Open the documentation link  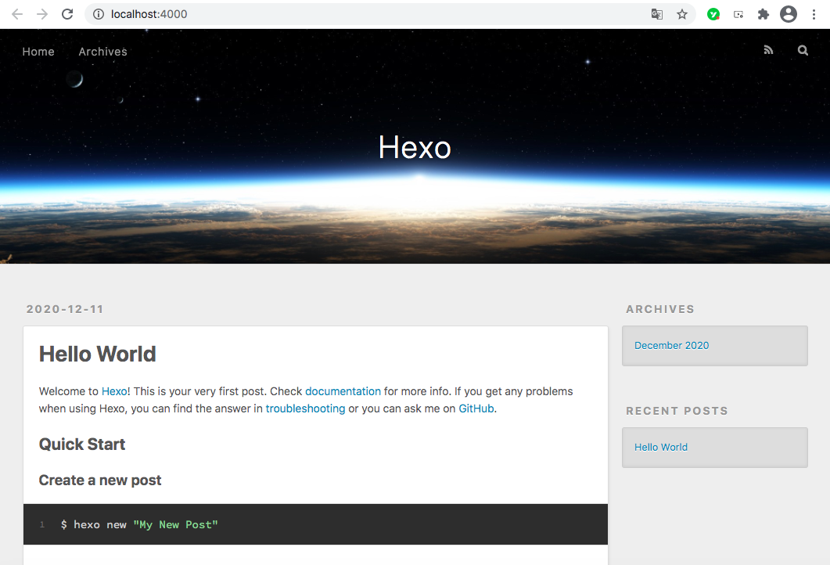pos(343,391)
